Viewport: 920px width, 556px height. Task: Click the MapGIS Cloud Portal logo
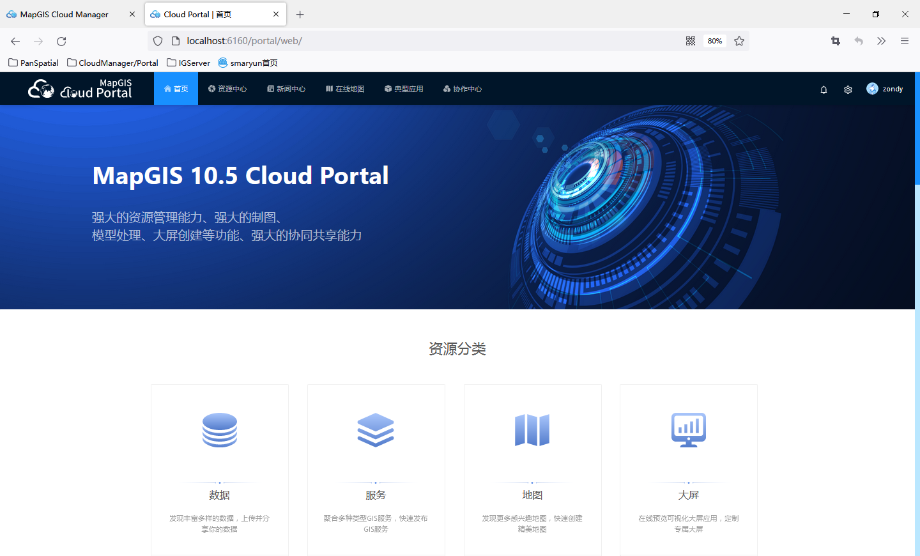[80, 89]
